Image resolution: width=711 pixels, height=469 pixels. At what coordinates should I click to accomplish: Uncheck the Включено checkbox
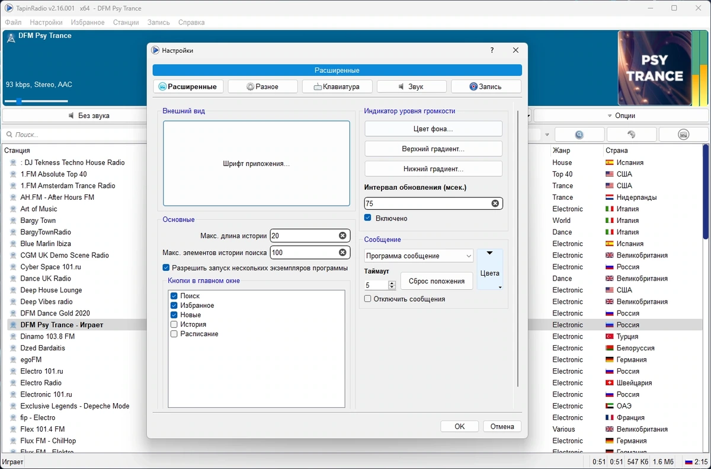coord(368,218)
